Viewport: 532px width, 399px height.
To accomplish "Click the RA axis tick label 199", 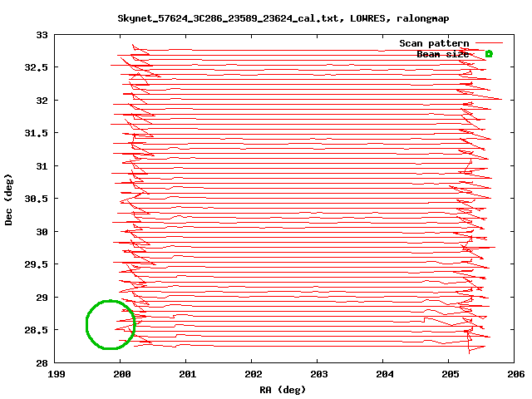I will 57,374.
